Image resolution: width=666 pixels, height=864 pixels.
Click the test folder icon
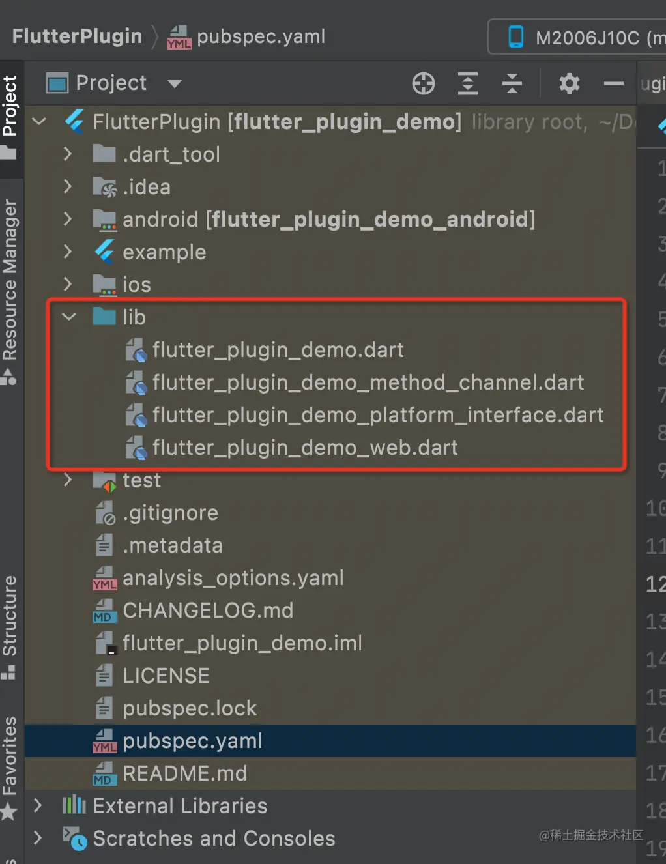pyautogui.click(x=104, y=481)
